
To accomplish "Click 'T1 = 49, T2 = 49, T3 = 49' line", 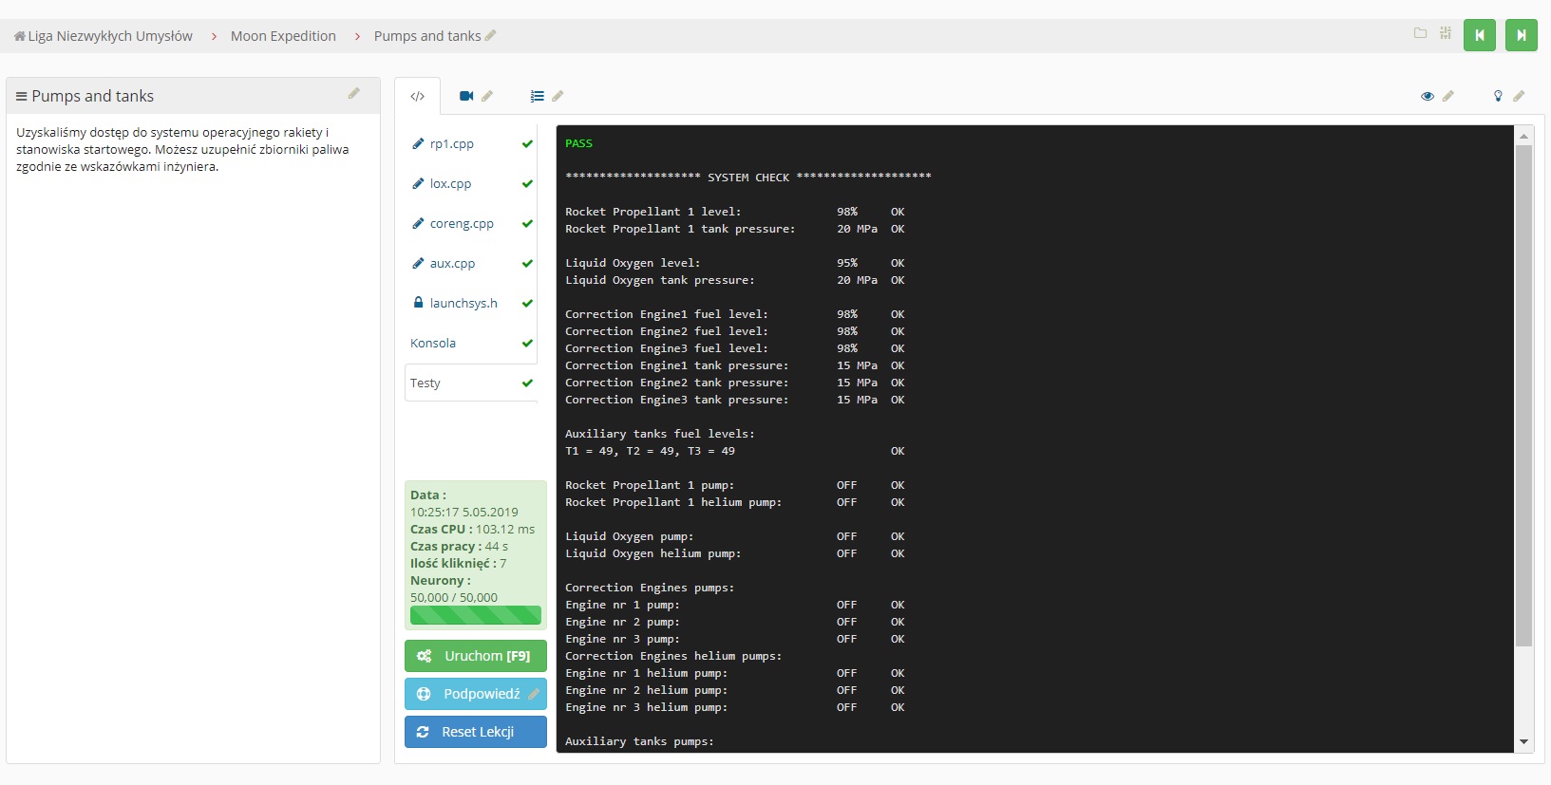I will tap(650, 451).
